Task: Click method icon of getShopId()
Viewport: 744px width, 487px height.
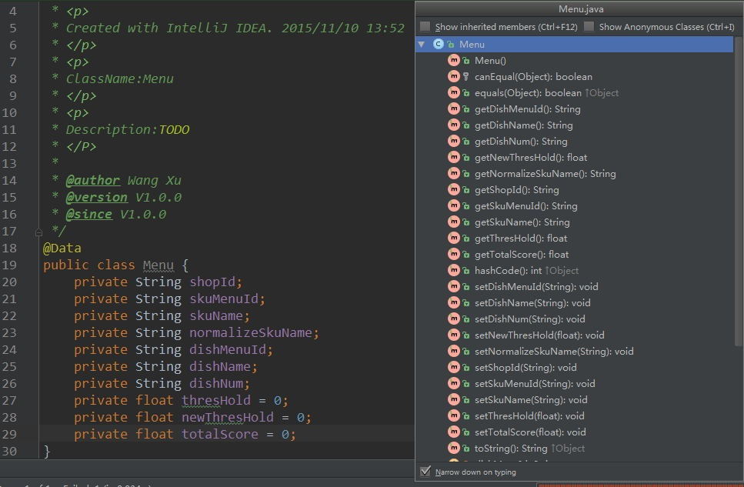Action: pyautogui.click(x=454, y=189)
